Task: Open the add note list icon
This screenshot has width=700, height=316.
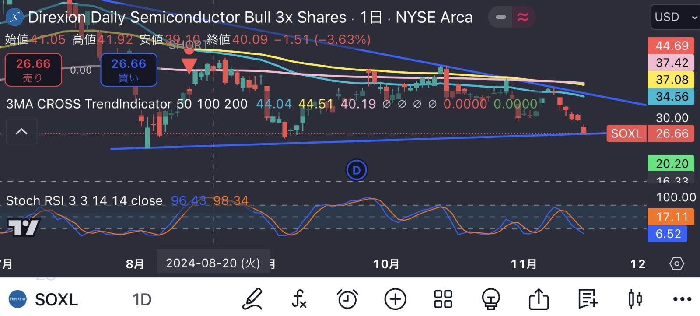Action: 587,299
